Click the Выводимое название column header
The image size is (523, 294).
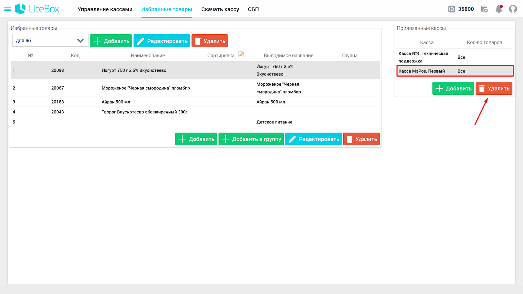[289, 56]
